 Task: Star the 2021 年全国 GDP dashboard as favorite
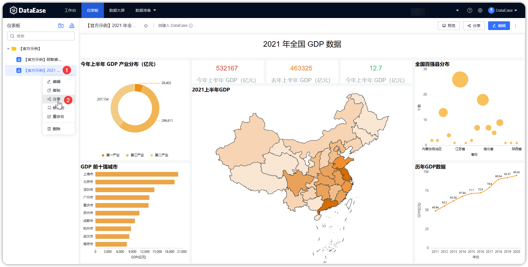pyautogui.click(x=146, y=25)
